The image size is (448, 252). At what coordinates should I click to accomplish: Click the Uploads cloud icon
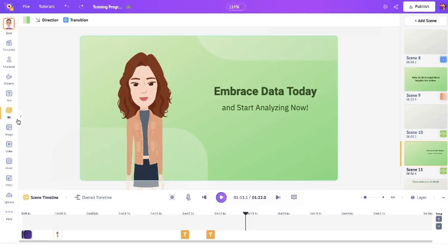coord(9,195)
